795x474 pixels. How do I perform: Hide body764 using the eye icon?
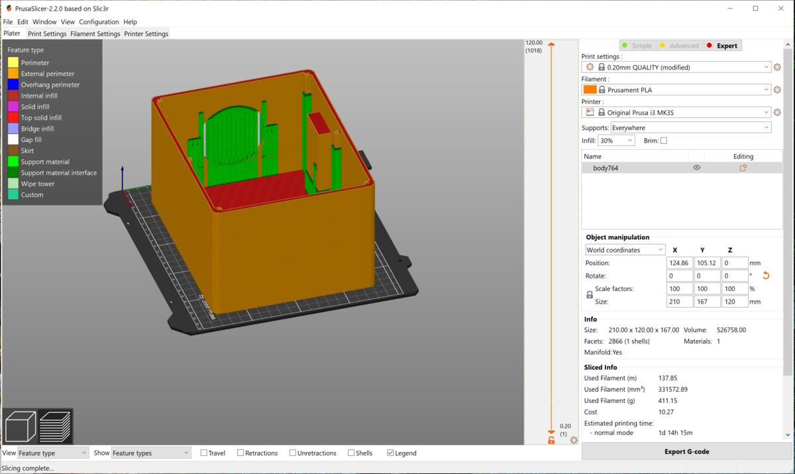pos(696,168)
